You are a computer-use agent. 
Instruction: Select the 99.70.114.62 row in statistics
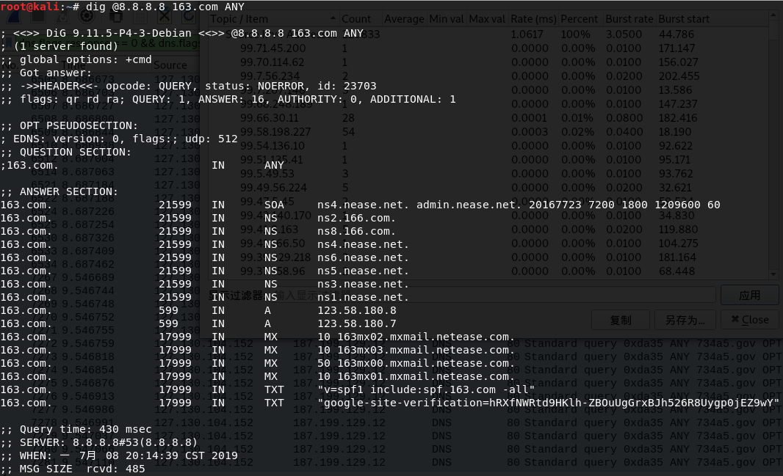tap(488, 62)
